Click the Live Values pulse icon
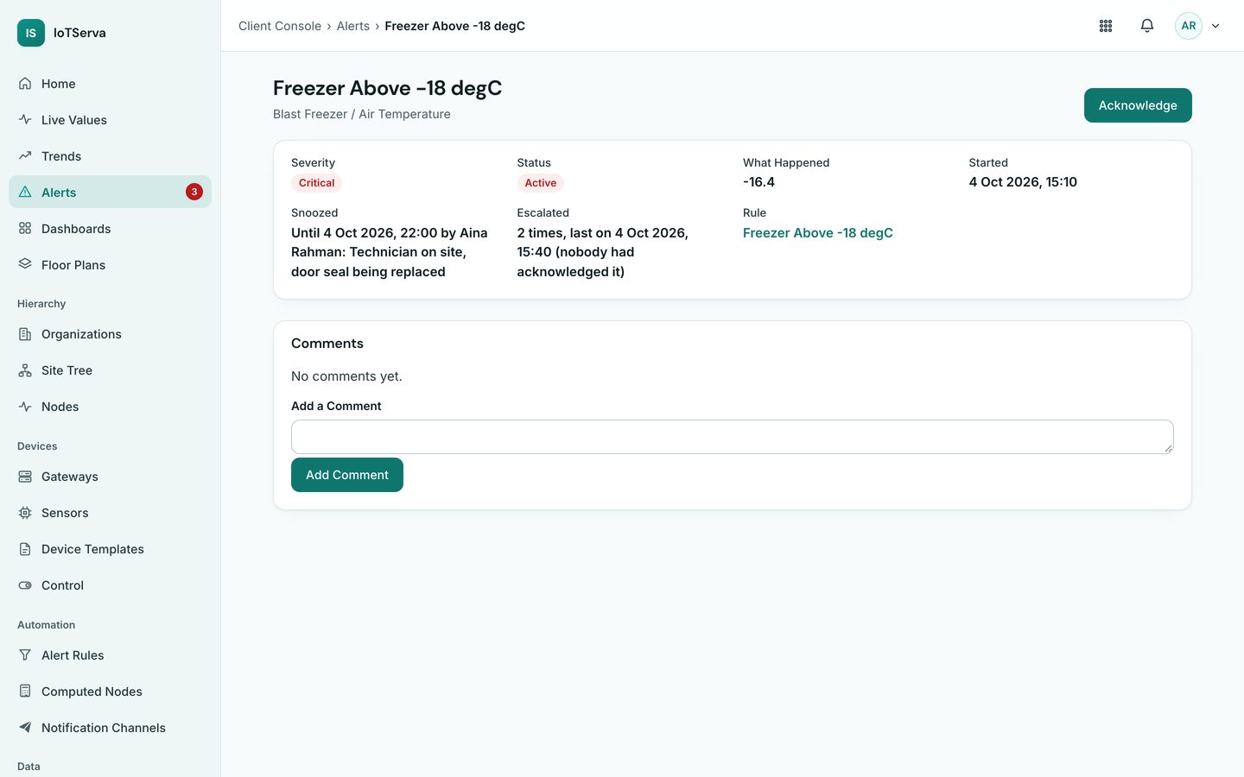This screenshot has width=1244, height=777. point(25,120)
